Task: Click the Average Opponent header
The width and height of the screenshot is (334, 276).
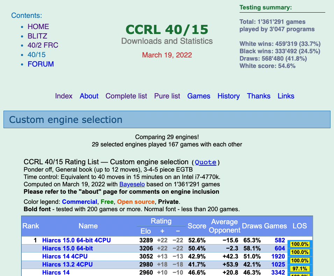Action: [x=225, y=226]
